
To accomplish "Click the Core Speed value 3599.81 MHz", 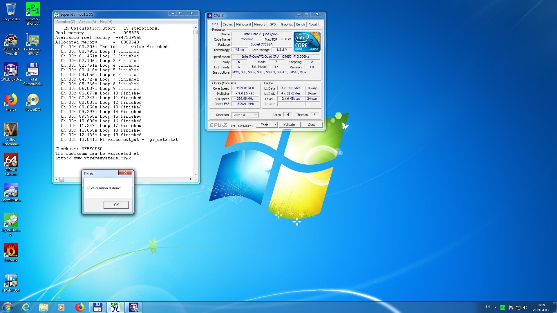I will pos(245,88).
